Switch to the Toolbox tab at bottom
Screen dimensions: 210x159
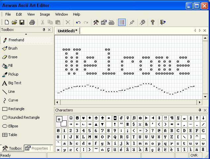(12, 148)
